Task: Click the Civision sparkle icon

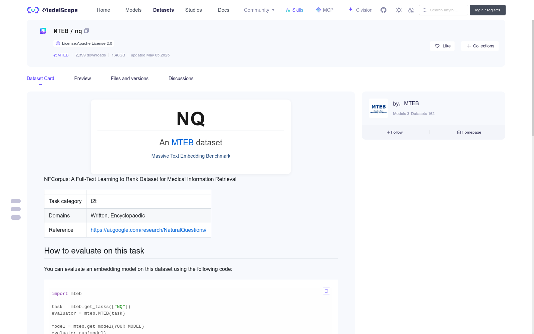Action: (350, 9)
